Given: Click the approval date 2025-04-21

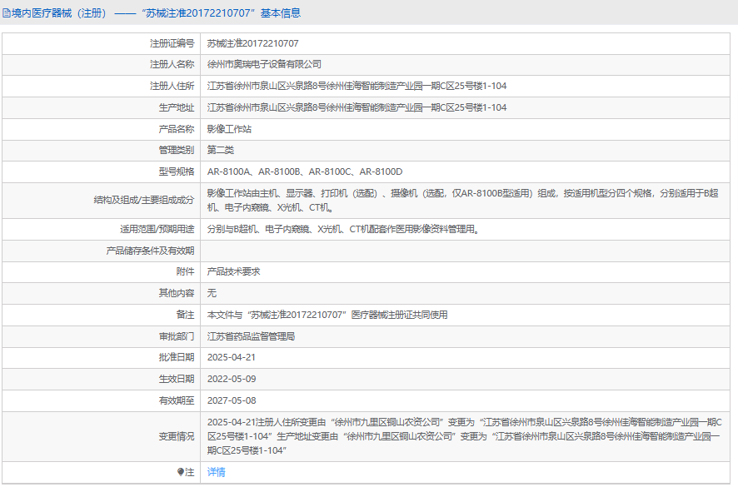Looking at the screenshot, I should pos(232,357).
